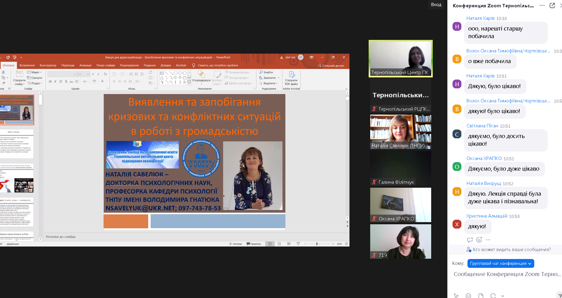Open the Виділити select dropdown
The image size is (562, 298).
pos(269,83)
